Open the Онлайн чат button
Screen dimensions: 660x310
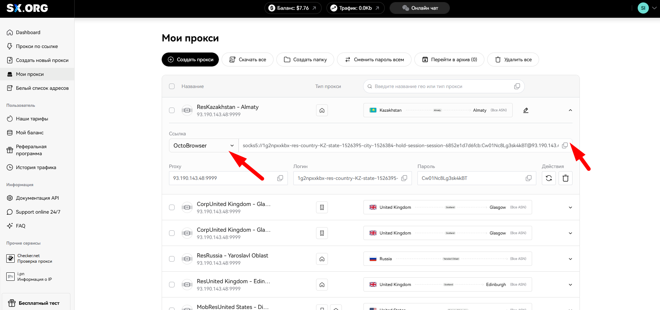pos(420,8)
